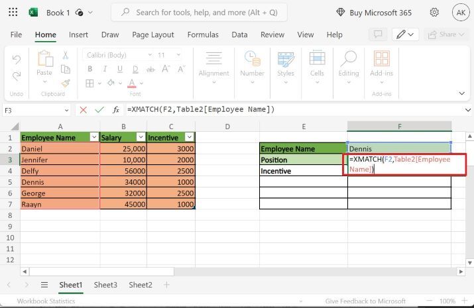
Task: Open the Sheet3 worksheet tab
Action: (x=105, y=285)
